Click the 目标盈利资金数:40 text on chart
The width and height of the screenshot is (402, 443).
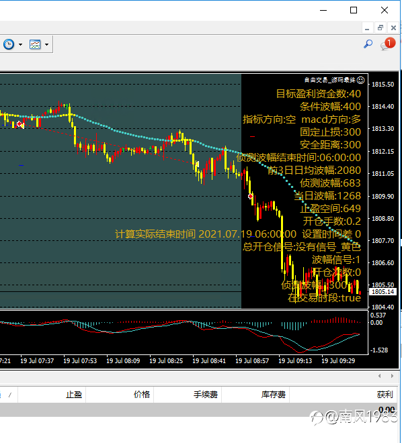click(x=319, y=93)
